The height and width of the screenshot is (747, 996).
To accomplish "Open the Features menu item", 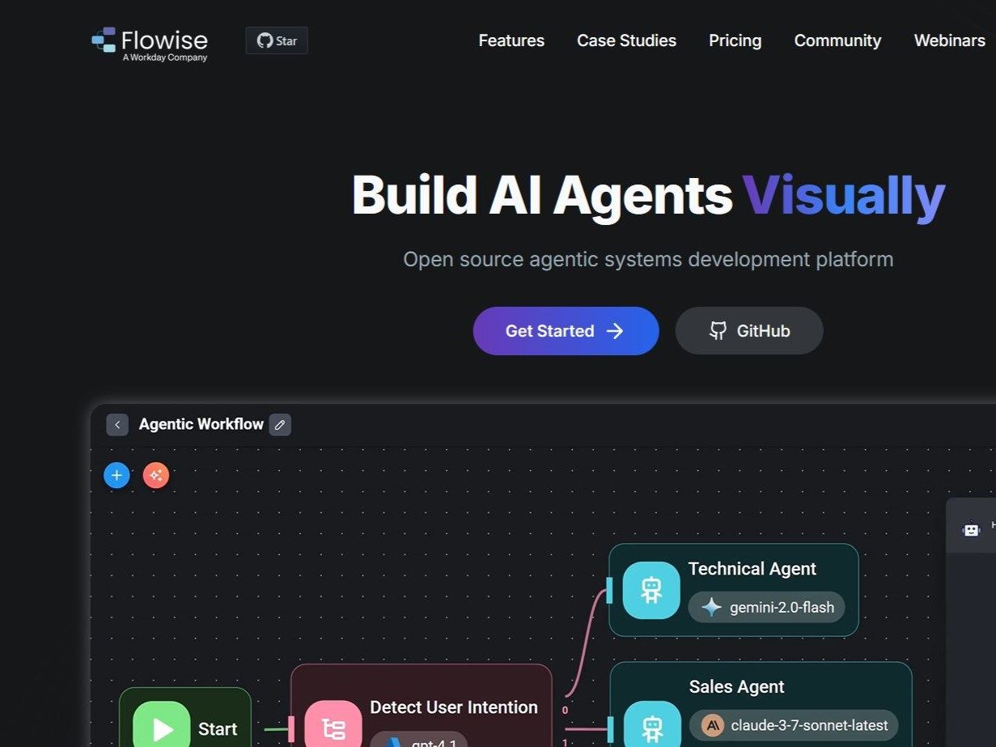I will [x=511, y=40].
